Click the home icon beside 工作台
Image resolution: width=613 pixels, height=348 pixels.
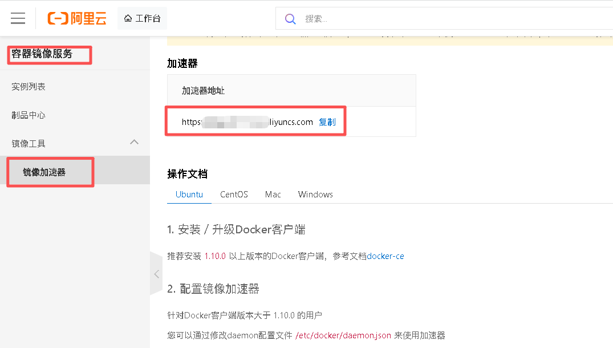click(128, 18)
